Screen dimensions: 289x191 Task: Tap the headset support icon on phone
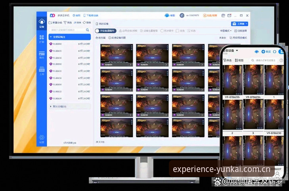[256, 52]
